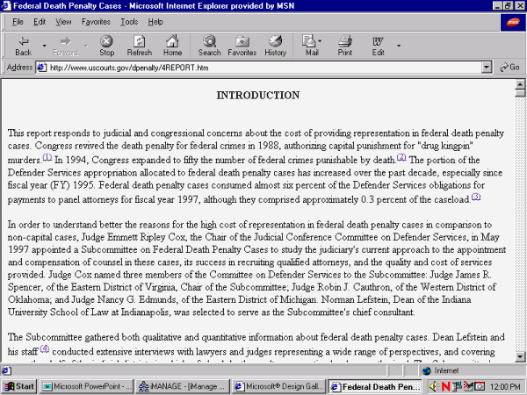
Task: Open the Tools menu
Action: pos(129,21)
